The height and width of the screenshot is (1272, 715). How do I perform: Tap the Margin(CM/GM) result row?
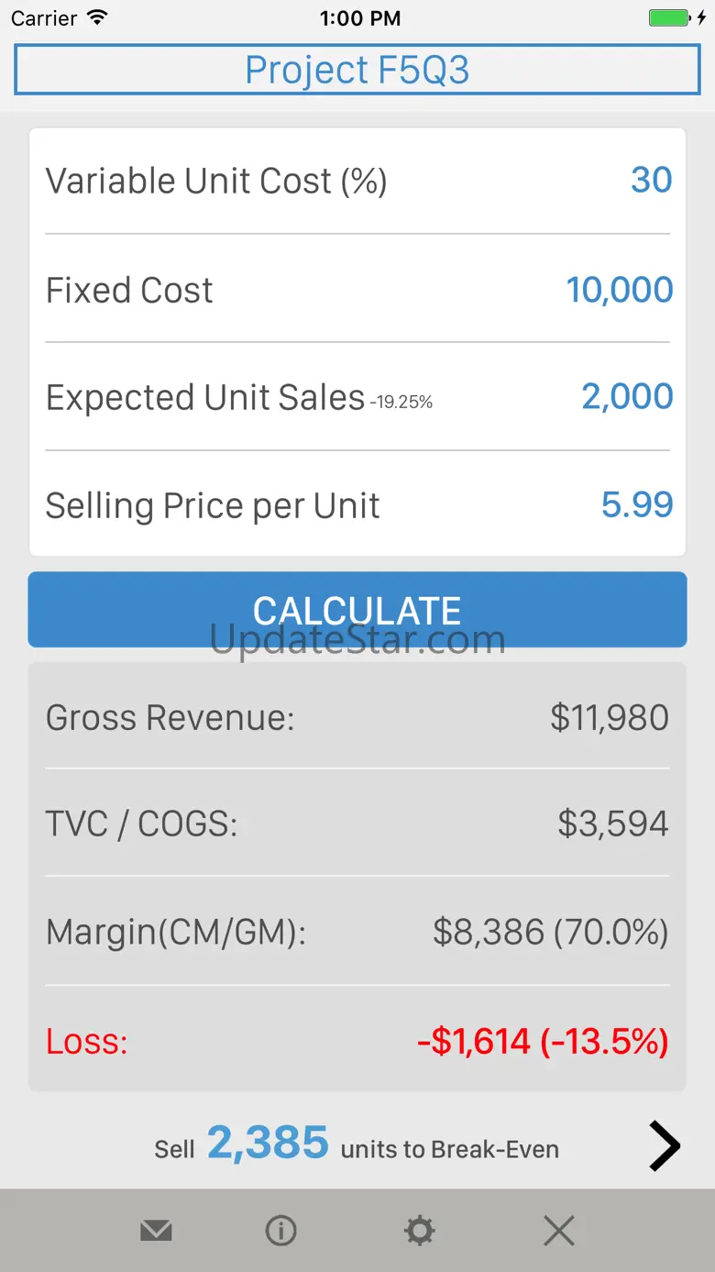[x=357, y=932]
